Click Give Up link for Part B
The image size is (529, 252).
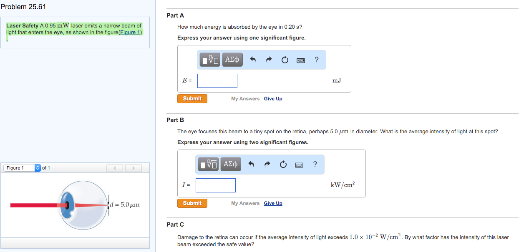coord(273,203)
